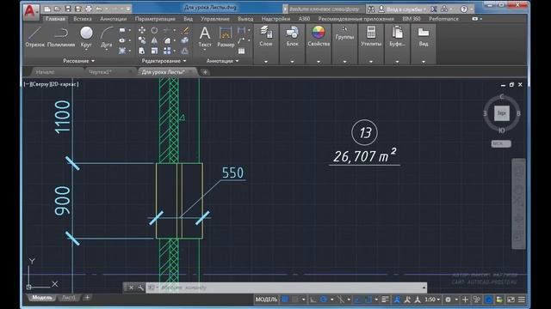The width and height of the screenshot is (551, 309).
Task: Choose the Rotate tool in Редактирование panel
Action: coord(154,31)
